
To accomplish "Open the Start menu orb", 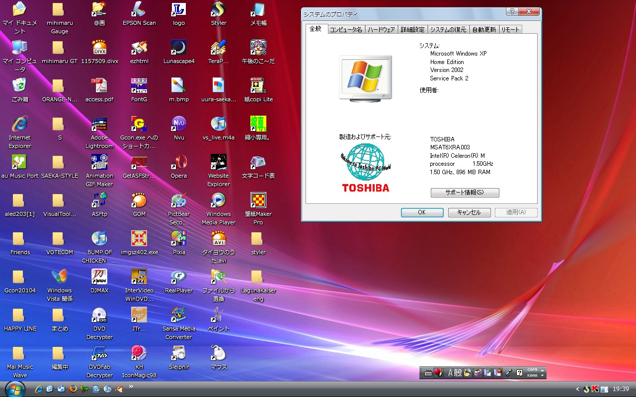I will (15, 389).
